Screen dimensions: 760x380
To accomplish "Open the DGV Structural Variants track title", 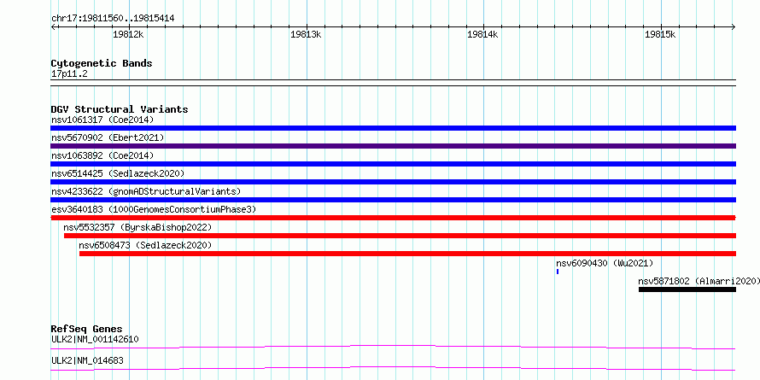I will (x=120, y=109).
